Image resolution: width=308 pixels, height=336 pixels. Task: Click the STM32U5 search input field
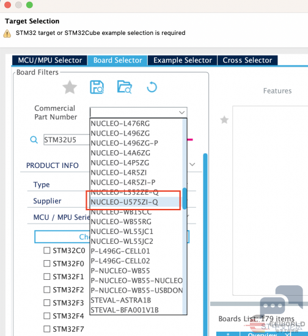(67, 140)
